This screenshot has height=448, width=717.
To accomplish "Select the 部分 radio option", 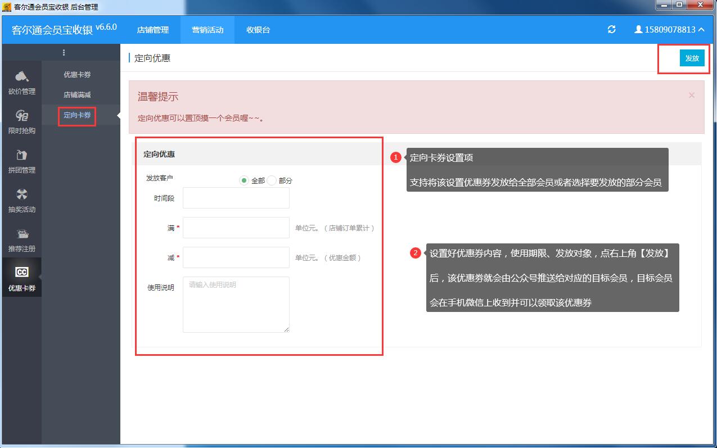I will pos(272,180).
